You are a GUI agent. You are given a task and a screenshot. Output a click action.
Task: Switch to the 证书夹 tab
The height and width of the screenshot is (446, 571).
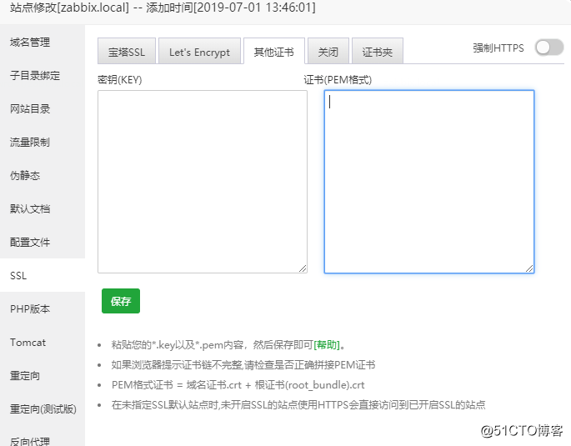click(x=378, y=52)
